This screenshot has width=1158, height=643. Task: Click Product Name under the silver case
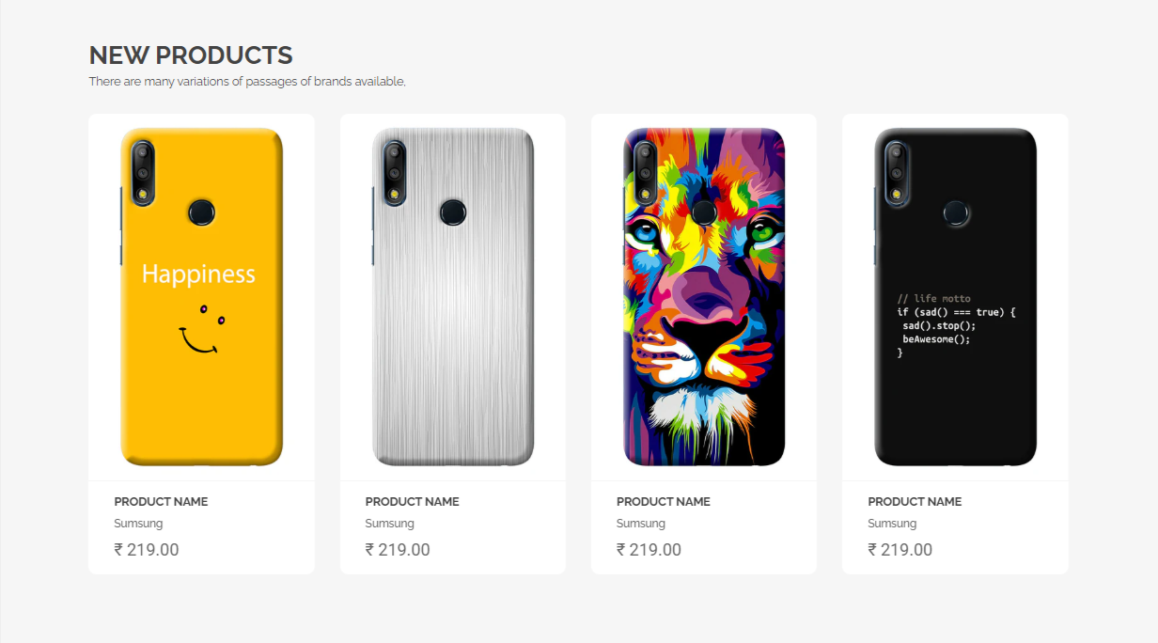tap(412, 502)
